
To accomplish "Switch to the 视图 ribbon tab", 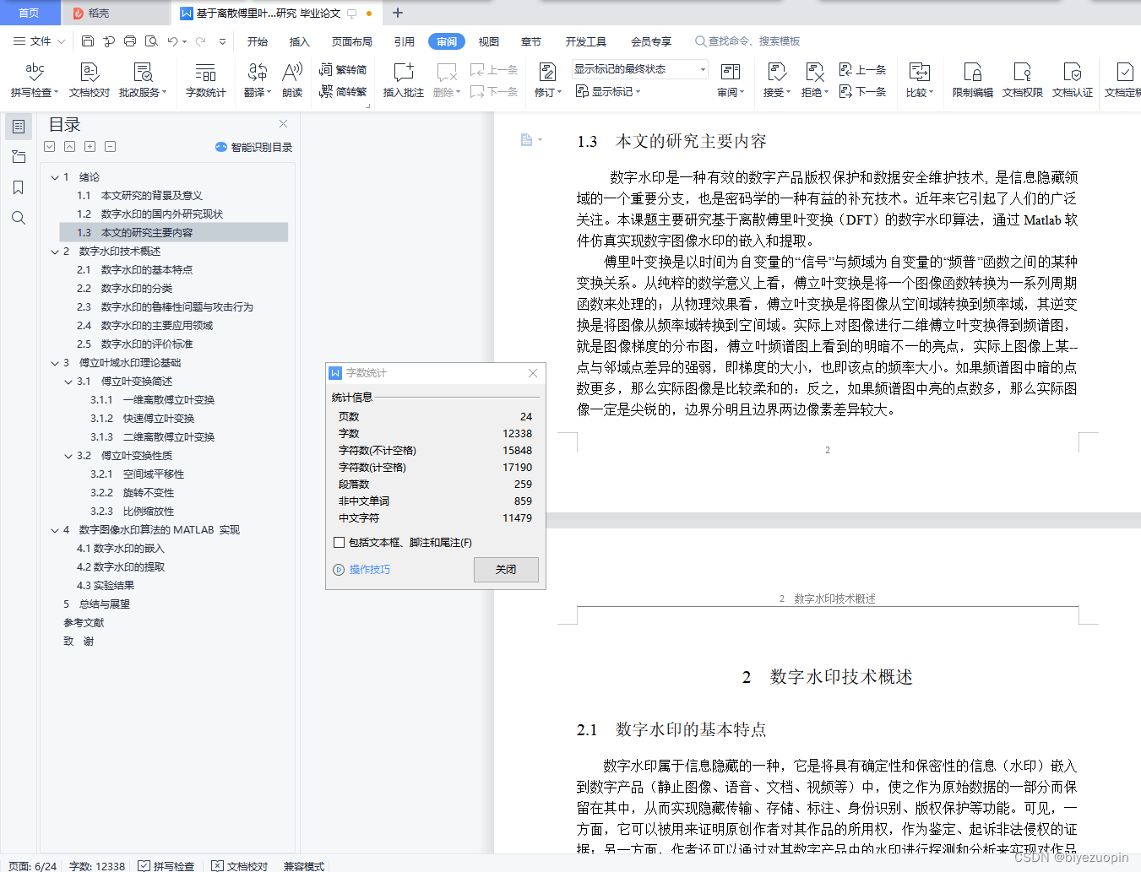I will coord(489,41).
